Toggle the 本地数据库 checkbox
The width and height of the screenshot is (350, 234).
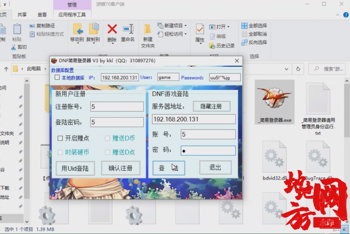[57, 78]
